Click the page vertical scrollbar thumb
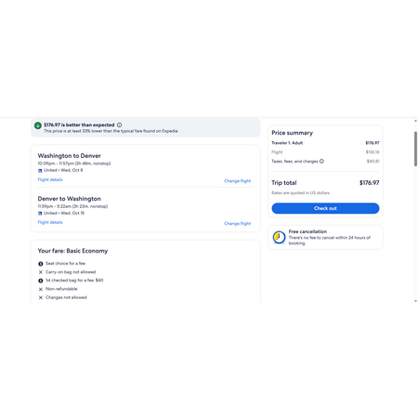 click(x=415, y=149)
